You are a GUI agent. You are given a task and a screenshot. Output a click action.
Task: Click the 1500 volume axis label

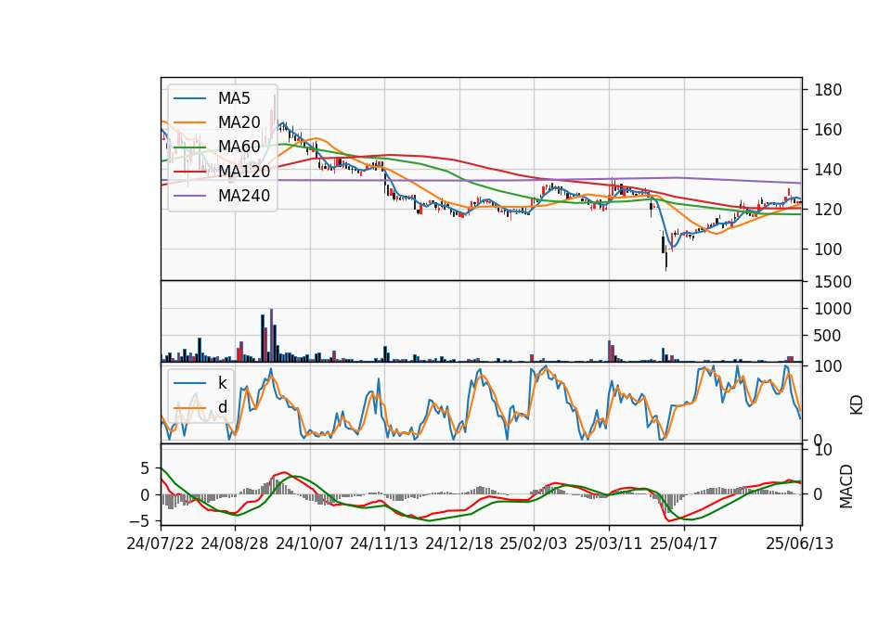[833, 282]
